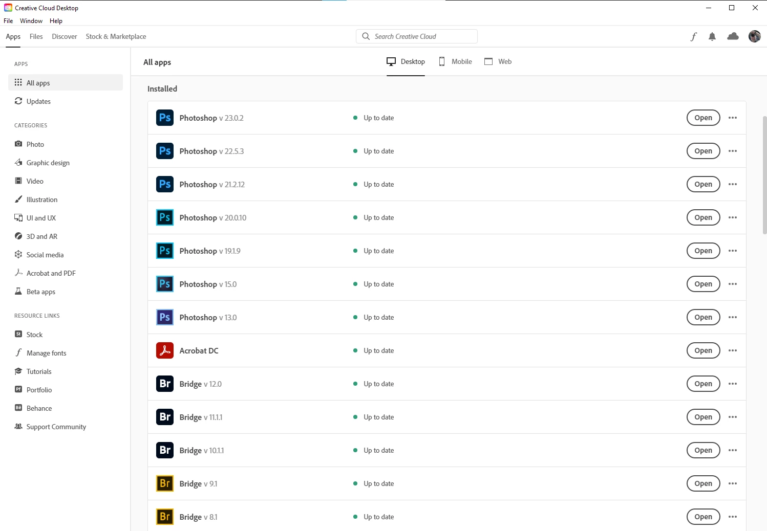767x531 pixels.
Task: Click the Photoshop v 19.1.9 name text
Action: tap(210, 251)
